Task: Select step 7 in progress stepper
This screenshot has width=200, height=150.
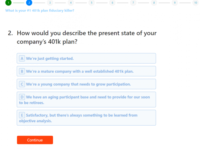Action: point(133,3)
